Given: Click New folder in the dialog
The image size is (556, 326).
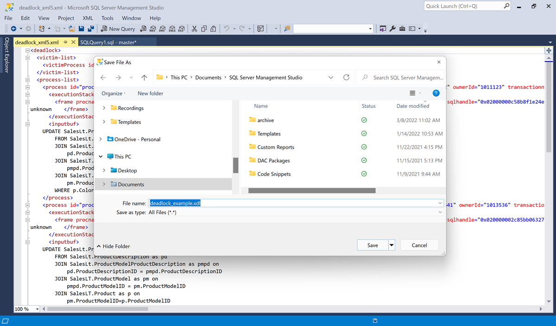Looking at the screenshot, I should coord(150,93).
